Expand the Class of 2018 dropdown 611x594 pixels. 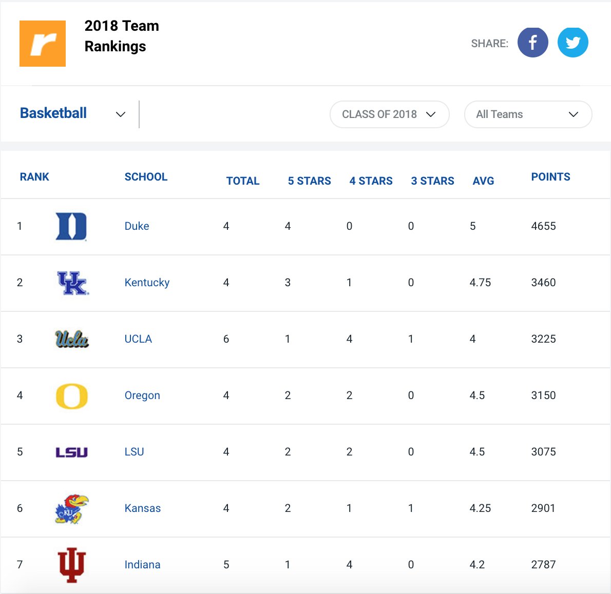pos(389,114)
